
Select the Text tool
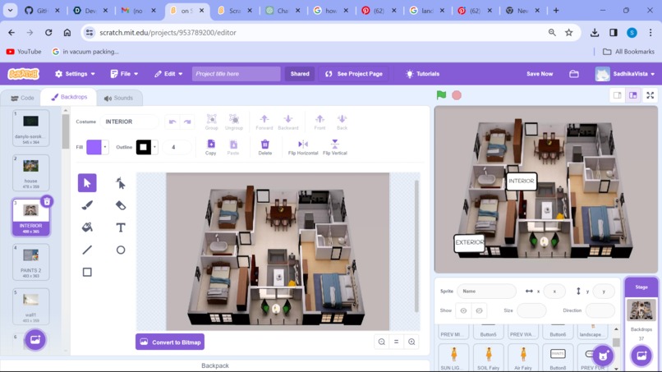(x=120, y=227)
